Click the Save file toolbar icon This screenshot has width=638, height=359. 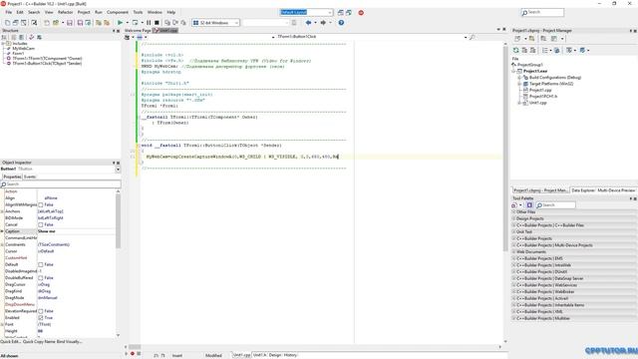(x=70, y=23)
